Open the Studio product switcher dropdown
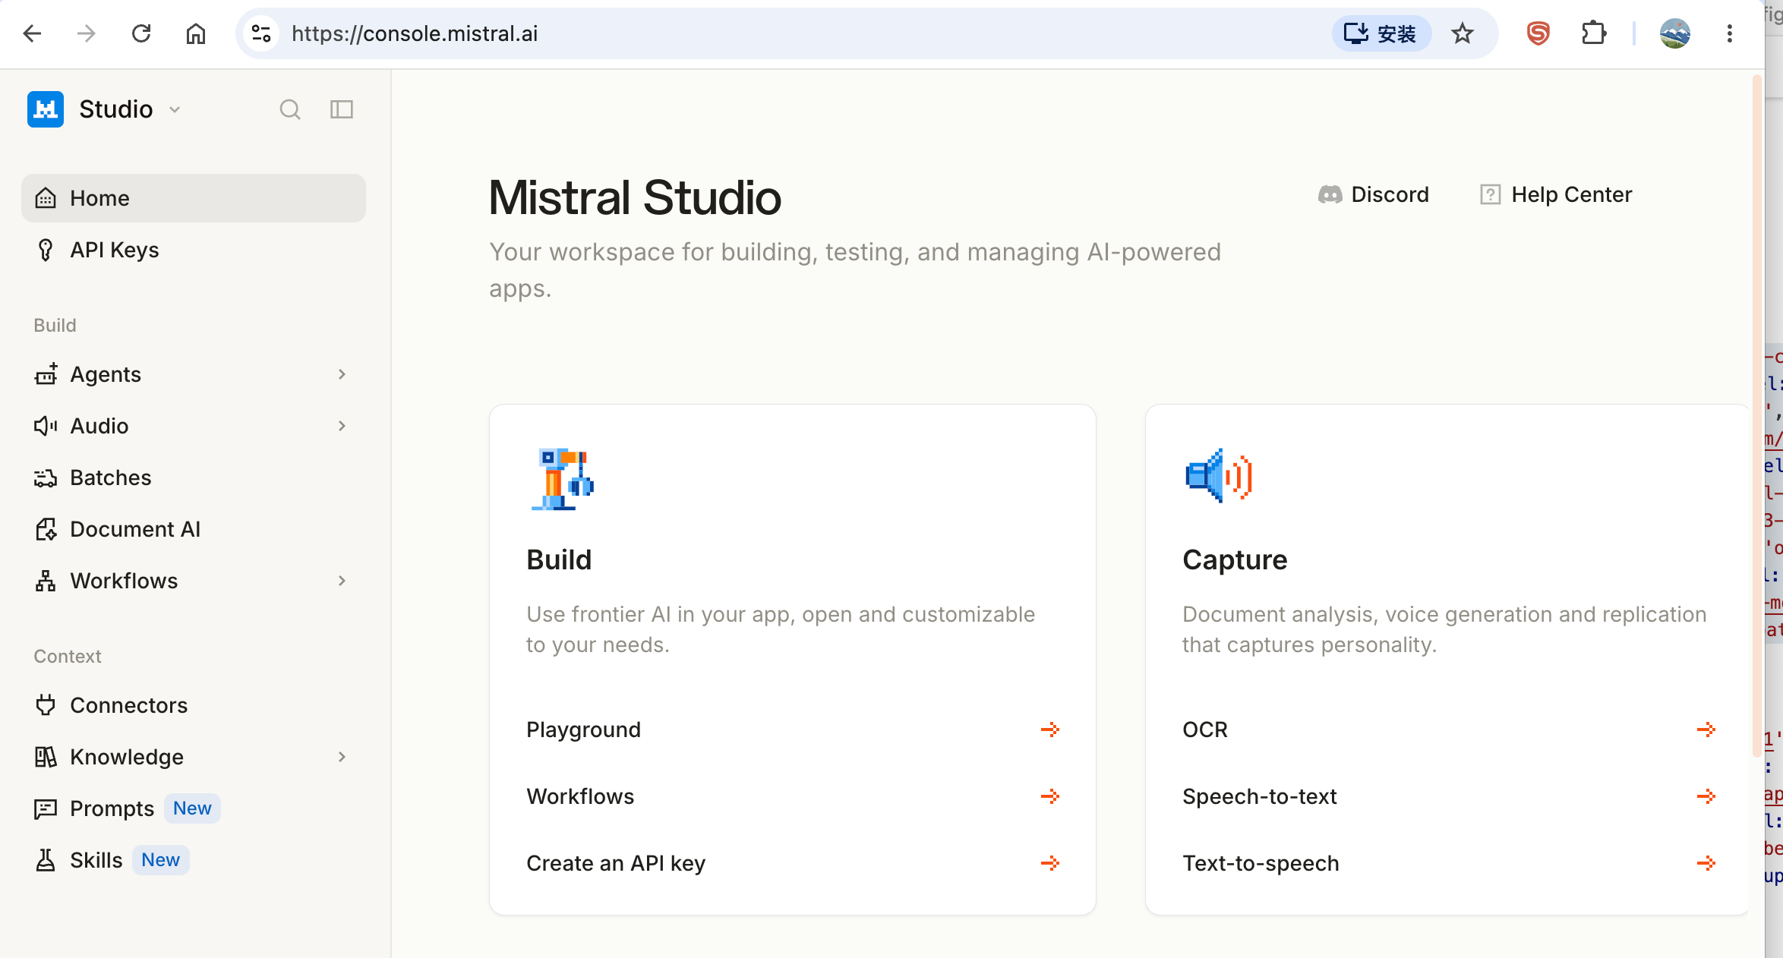 131,109
